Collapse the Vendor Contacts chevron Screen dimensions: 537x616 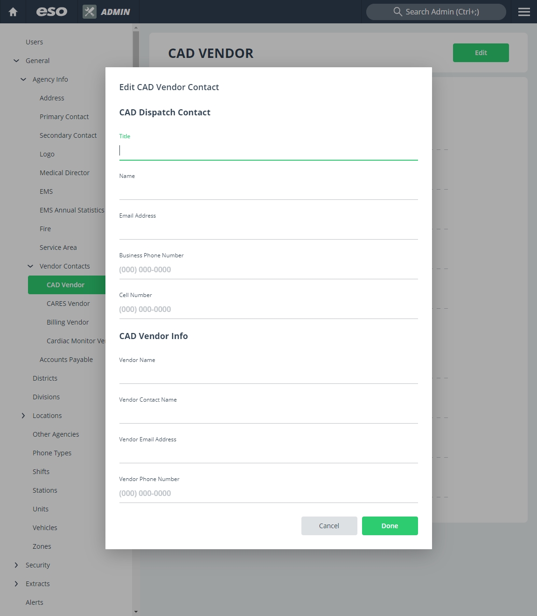(x=30, y=266)
